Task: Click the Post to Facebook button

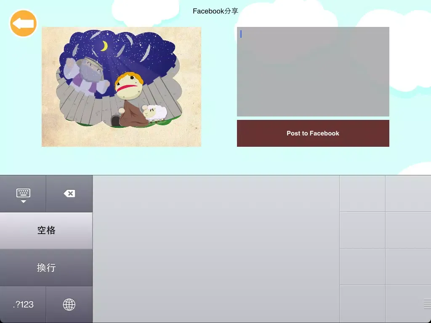Action: pos(313,133)
